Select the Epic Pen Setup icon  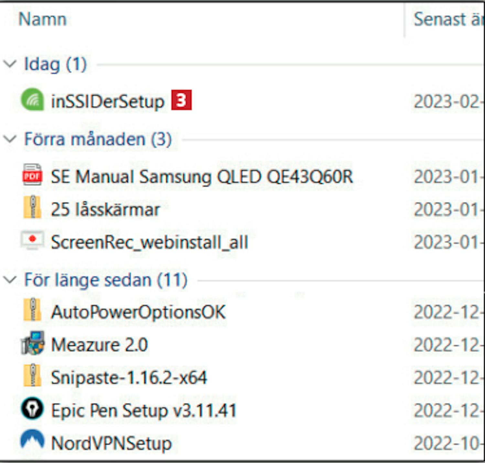32,409
